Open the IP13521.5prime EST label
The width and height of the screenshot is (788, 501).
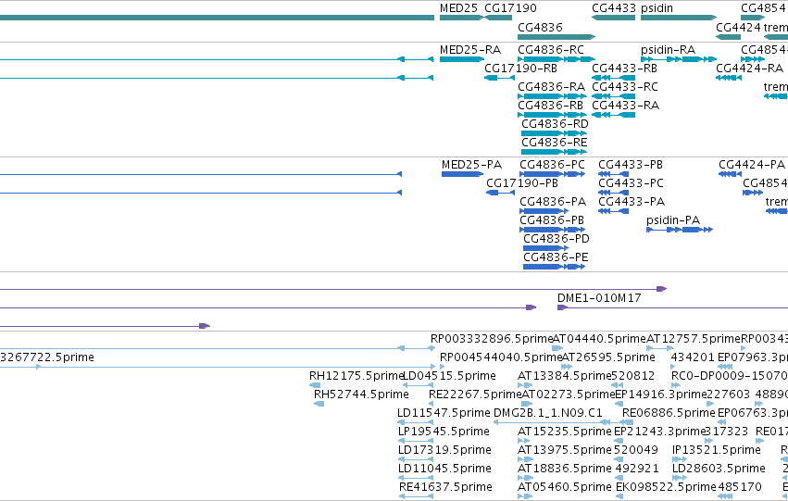click(x=717, y=451)
